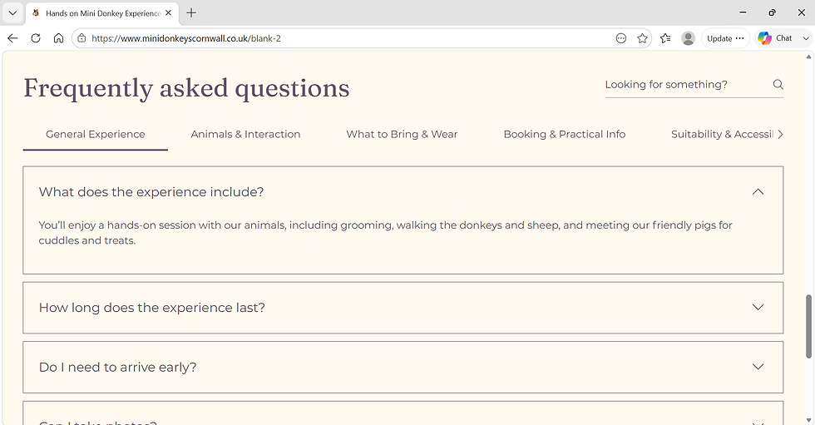Click 'Do I need to arrive early?' question

(117, 367)
